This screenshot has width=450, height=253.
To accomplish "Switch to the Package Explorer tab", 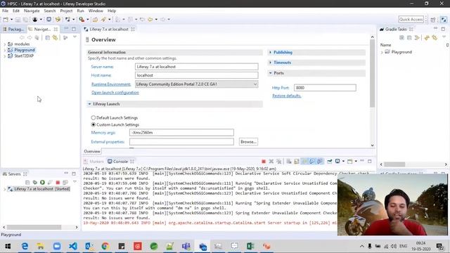I will (x=13, y=30).
